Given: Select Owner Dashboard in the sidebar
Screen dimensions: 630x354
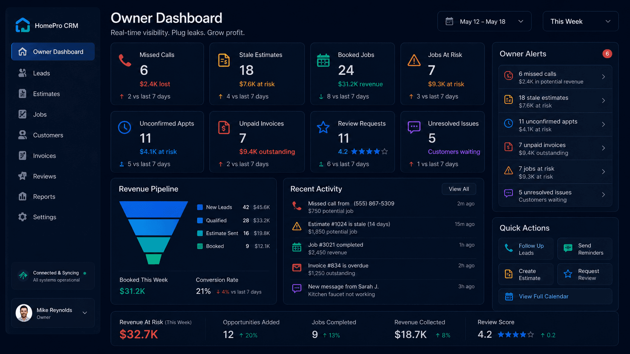Looking at the screenshot, I should pos(53,52).
